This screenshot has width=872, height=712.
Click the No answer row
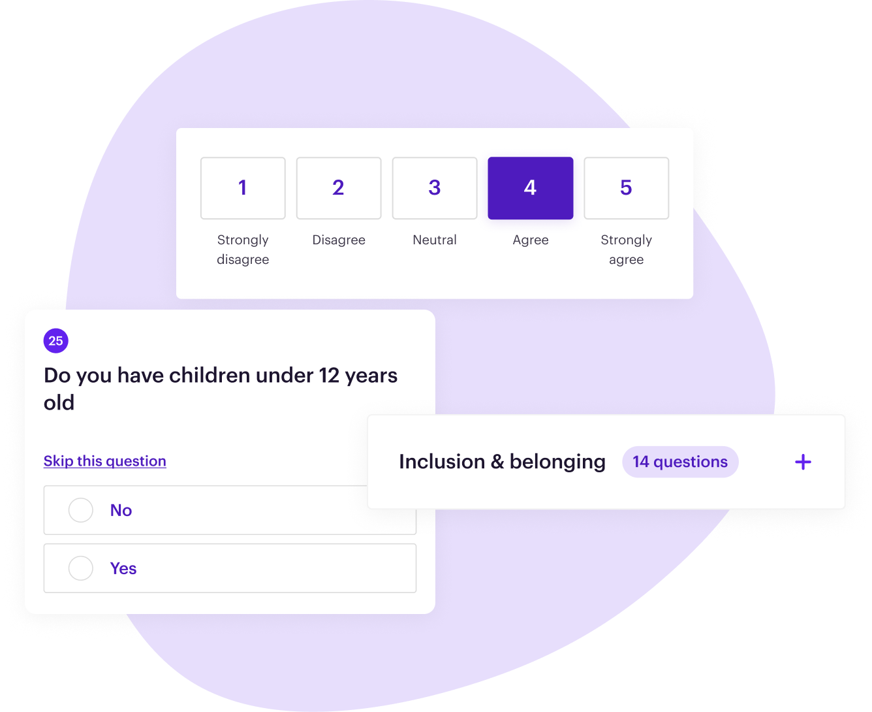tap(230, 510)
